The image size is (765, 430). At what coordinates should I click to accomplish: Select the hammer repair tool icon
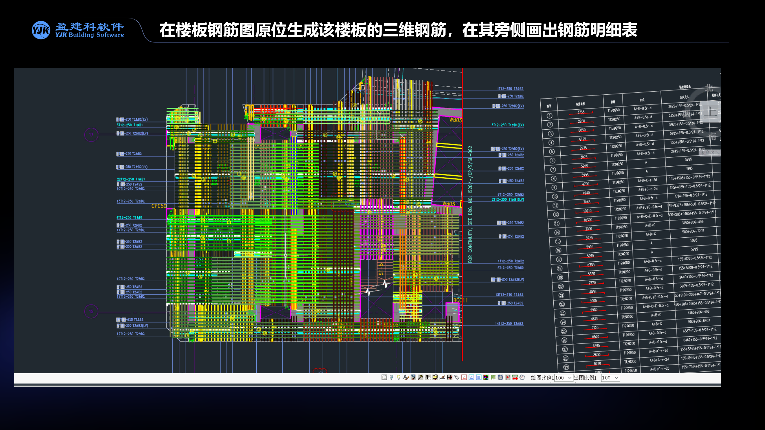click(x=420, y=378)
